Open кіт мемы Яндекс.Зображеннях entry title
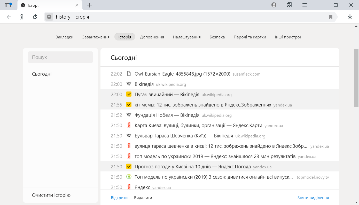The height and width of the screenshot is (205, 359). pos(203,105)
